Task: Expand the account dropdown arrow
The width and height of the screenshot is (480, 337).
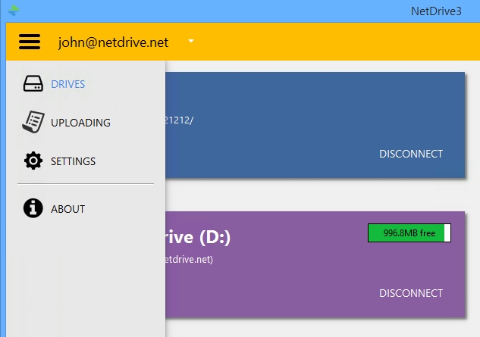Action: (192, 42)
